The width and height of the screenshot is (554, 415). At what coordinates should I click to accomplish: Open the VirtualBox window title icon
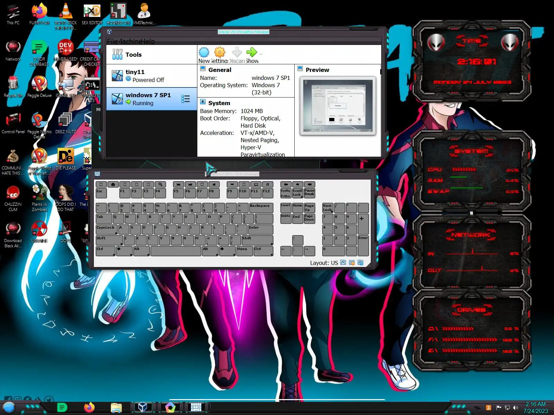(109, 31)
